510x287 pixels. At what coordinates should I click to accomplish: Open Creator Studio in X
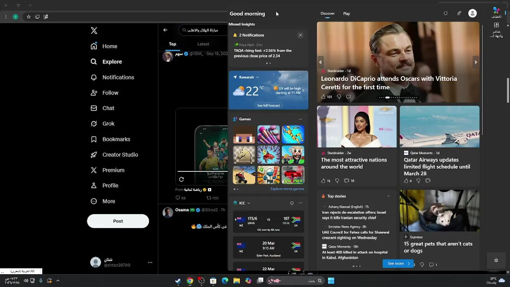pyautogui.click(x=114, y=155)
